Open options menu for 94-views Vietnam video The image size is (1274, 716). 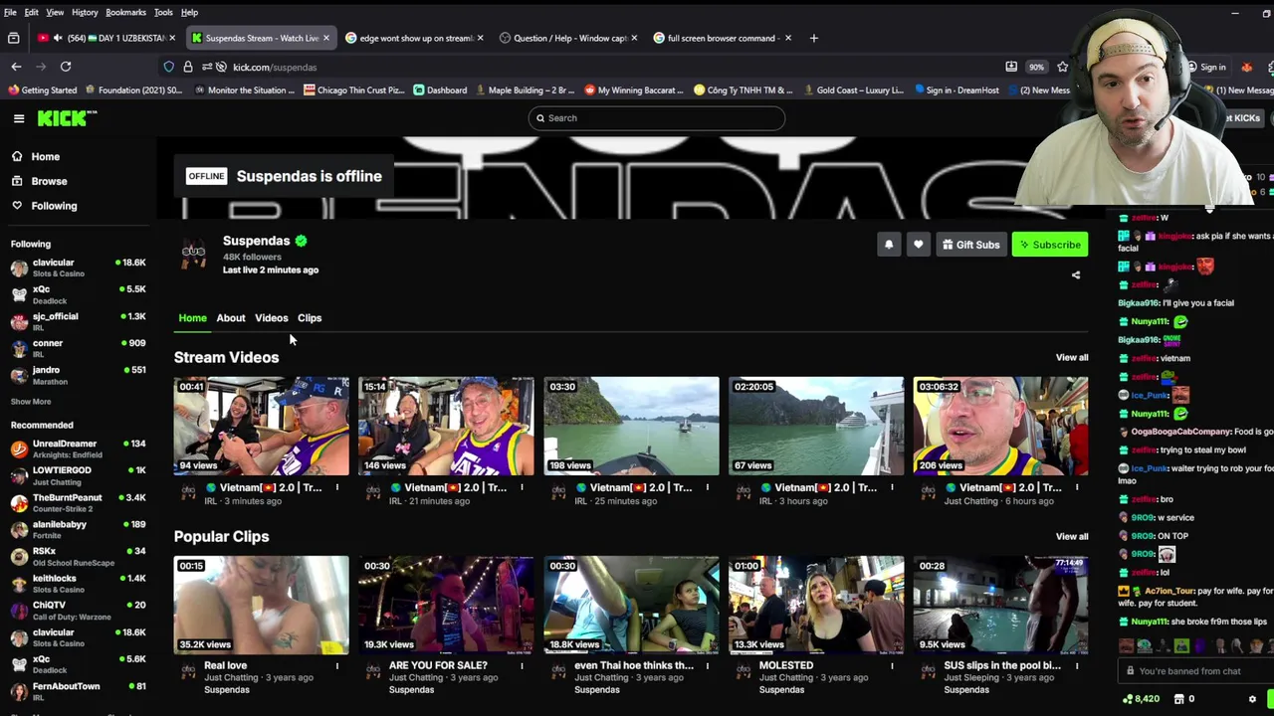click(x=336, y=487)
